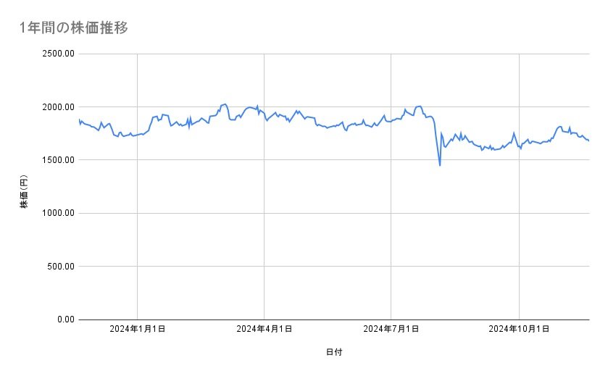
Task: Click the lowest dip point of the price line
Action: tap(440, 165)
